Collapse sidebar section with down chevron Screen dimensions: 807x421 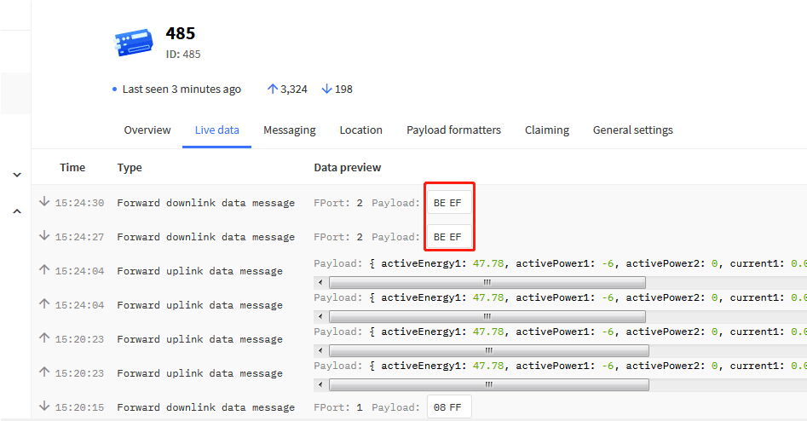tap(17, 175)
